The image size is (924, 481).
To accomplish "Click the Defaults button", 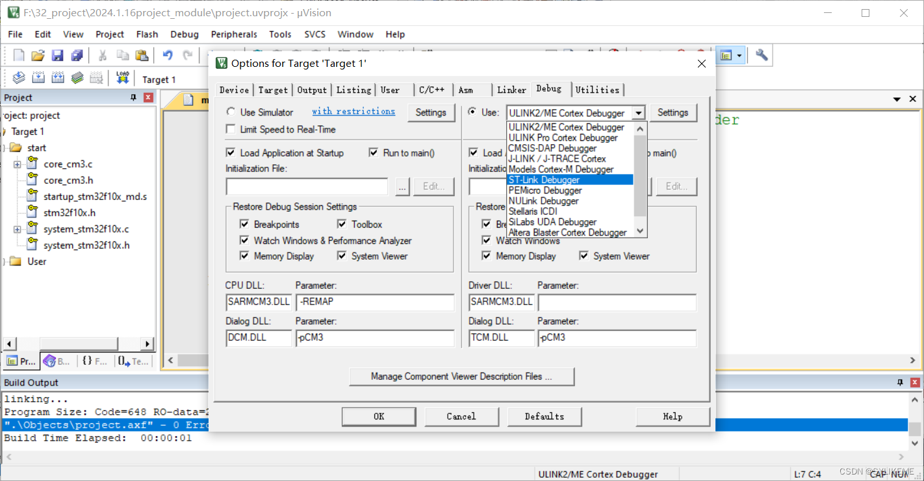I will tap(545, 417).
